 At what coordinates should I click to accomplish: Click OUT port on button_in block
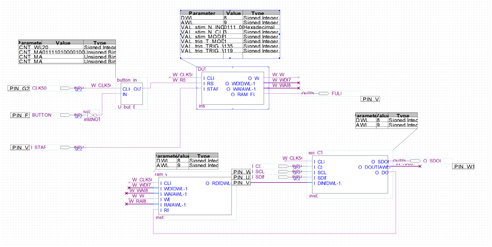click(137, 89)
